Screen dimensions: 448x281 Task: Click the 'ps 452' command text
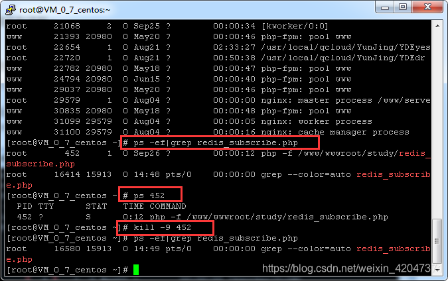pos(149,196)
